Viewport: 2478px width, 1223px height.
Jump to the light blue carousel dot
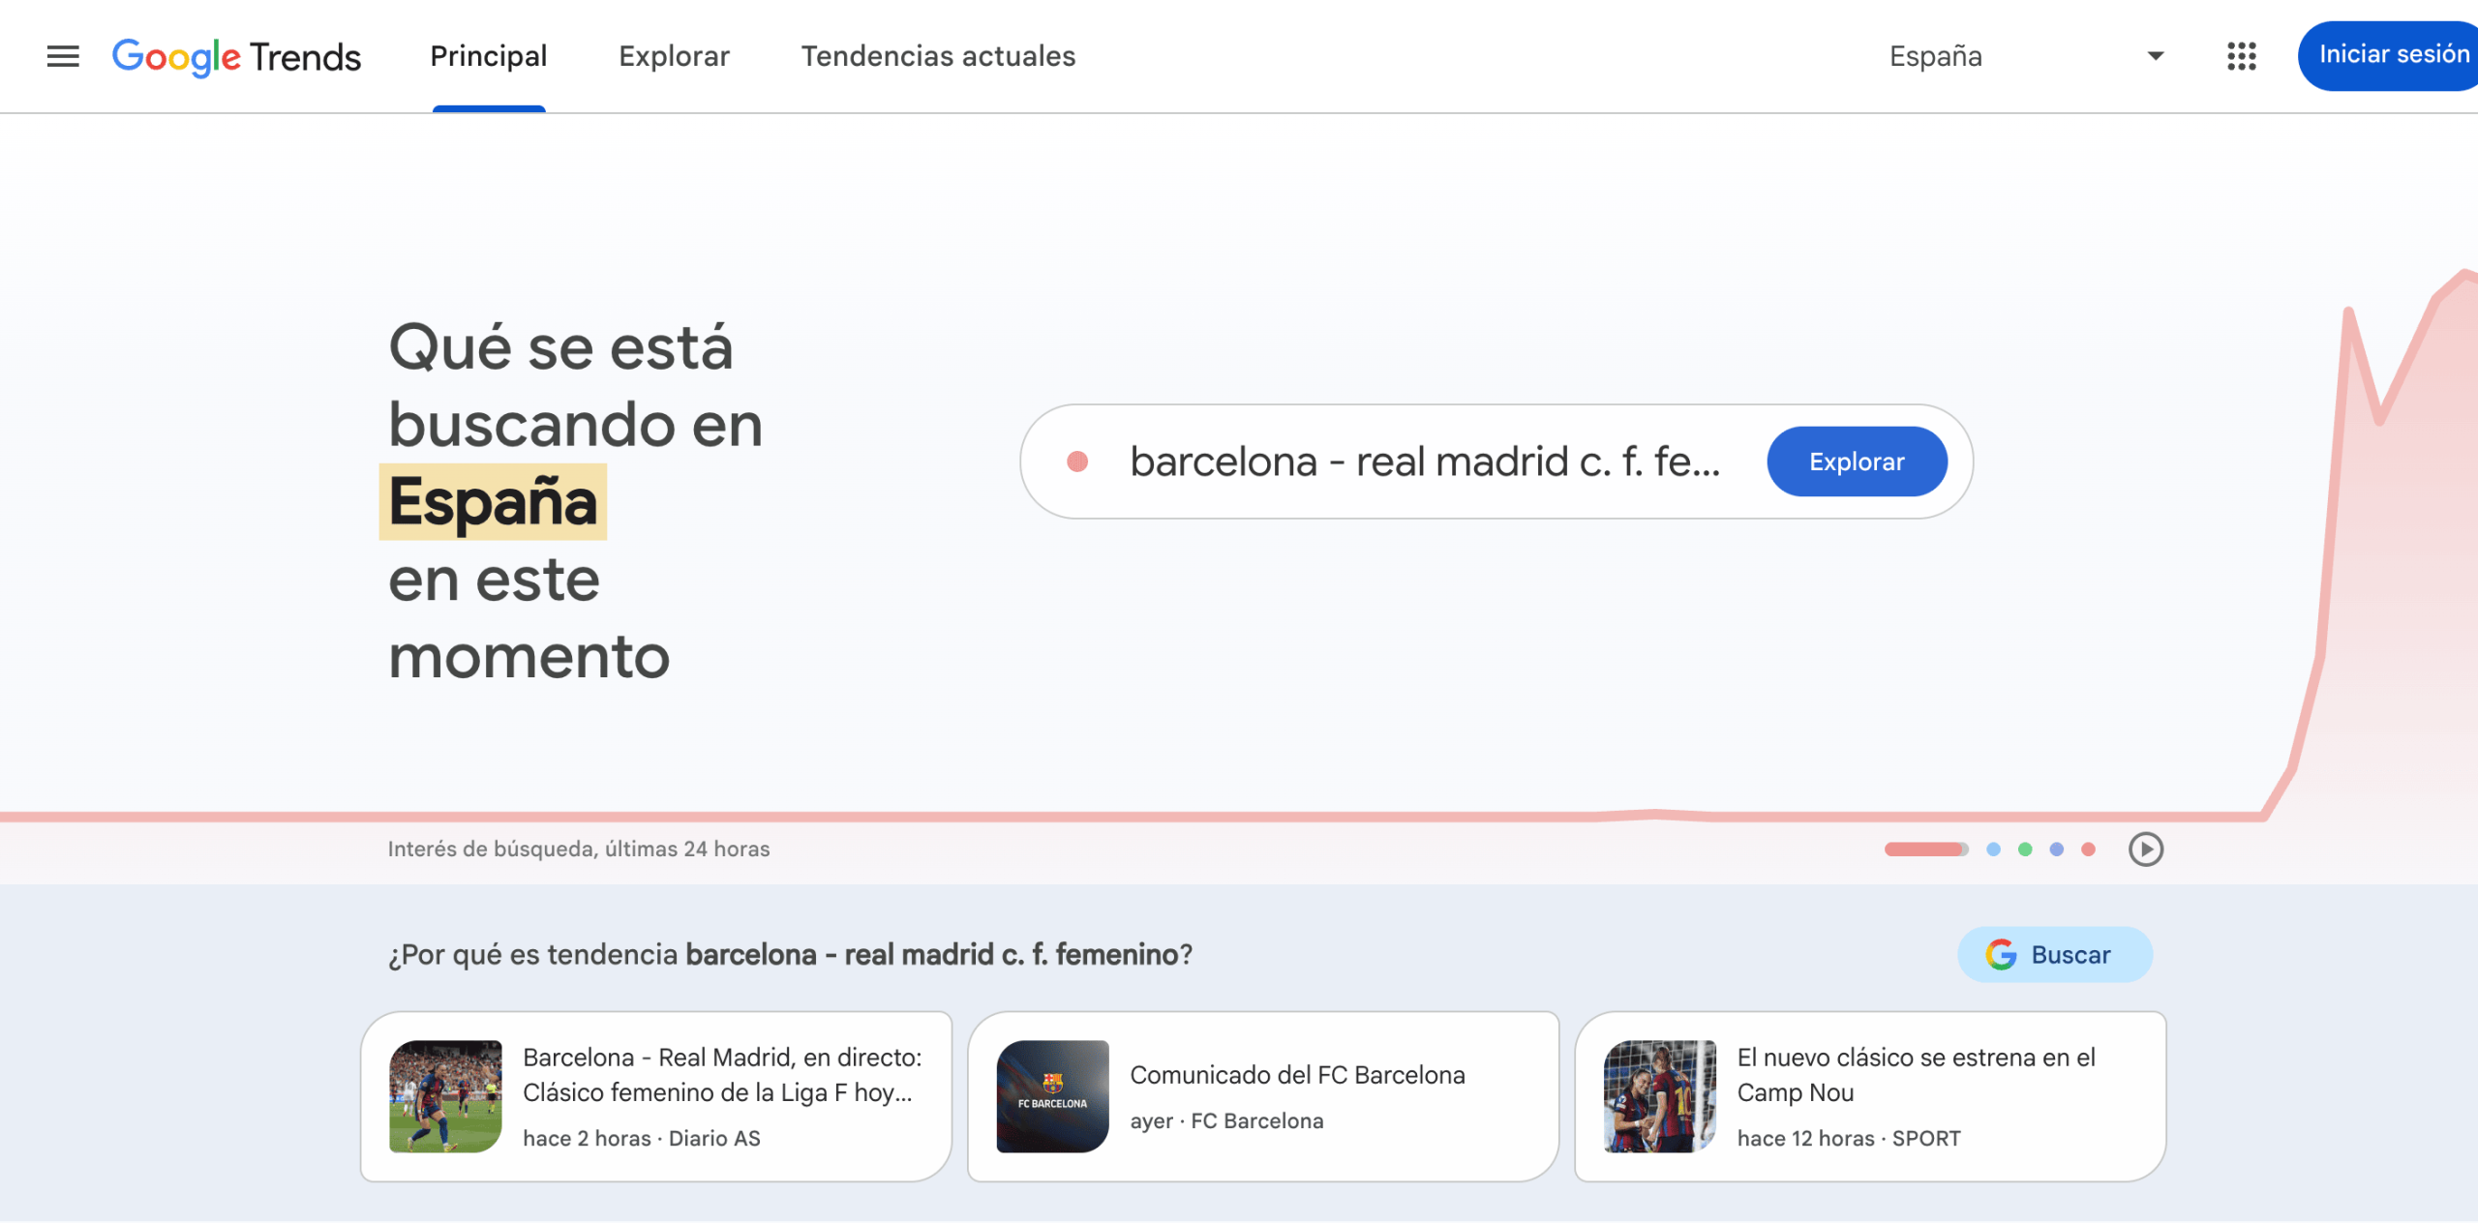1993,849
